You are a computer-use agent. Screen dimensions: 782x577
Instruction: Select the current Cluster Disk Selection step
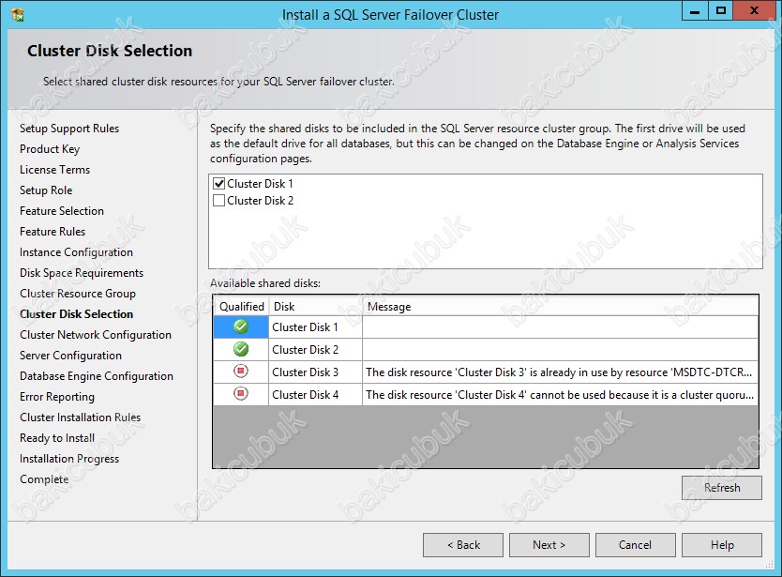(76, 314)
